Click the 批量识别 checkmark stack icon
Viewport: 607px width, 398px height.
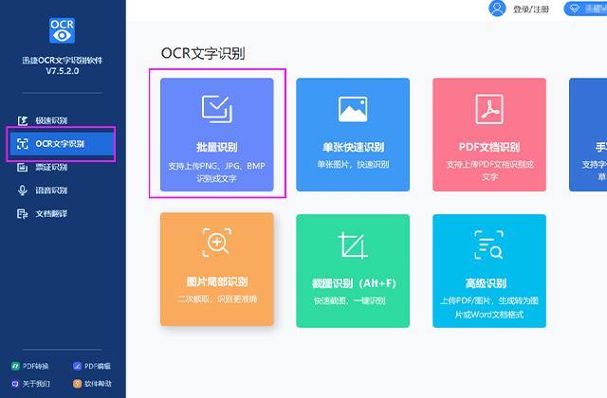pos(217,109)
